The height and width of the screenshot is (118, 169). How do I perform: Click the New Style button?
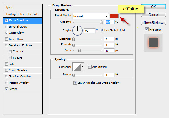coord(153,22)
